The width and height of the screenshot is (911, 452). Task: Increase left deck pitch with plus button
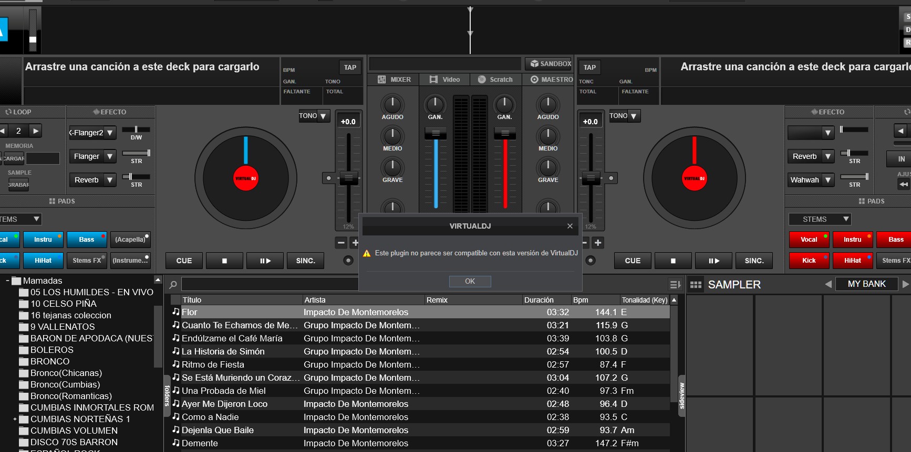tap(355, 243)
